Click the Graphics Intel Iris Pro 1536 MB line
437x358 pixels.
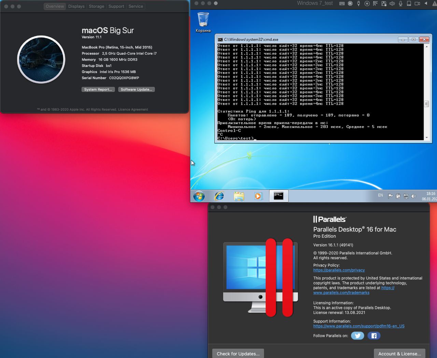tap(109, 72)
